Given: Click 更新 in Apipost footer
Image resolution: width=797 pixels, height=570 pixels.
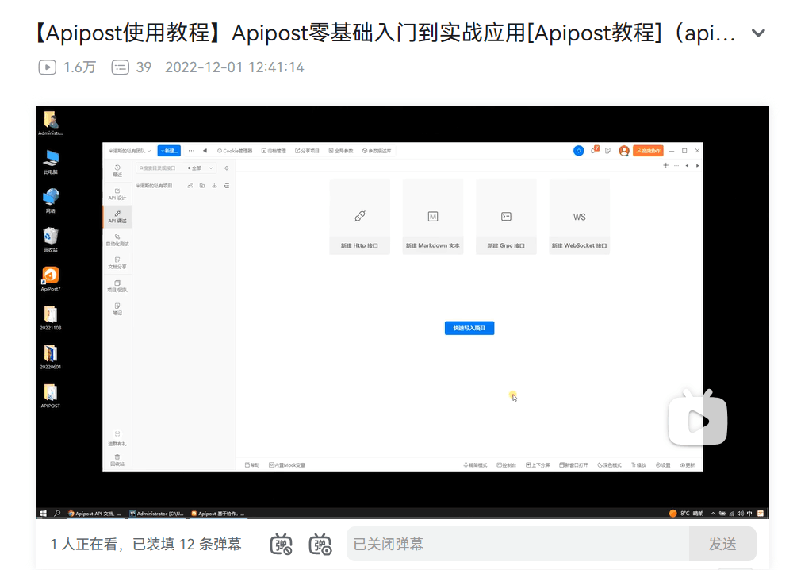Looking at the screenshot, I should pos(688,464).
